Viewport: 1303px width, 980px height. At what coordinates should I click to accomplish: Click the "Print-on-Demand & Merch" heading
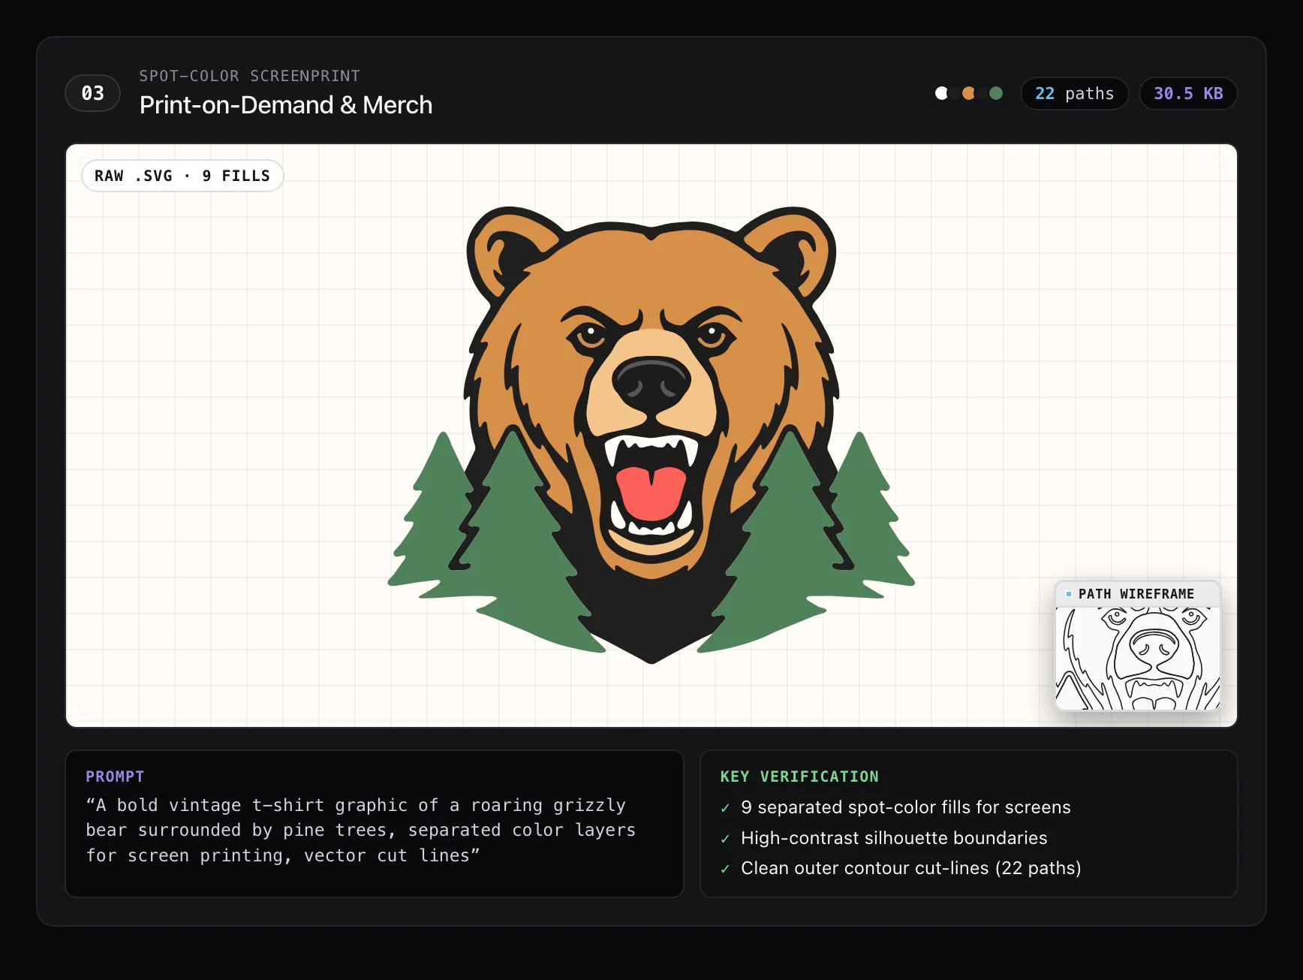(x=286, y=105)
